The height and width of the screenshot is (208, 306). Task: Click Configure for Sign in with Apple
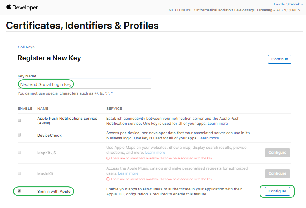[x=277, y=191]
